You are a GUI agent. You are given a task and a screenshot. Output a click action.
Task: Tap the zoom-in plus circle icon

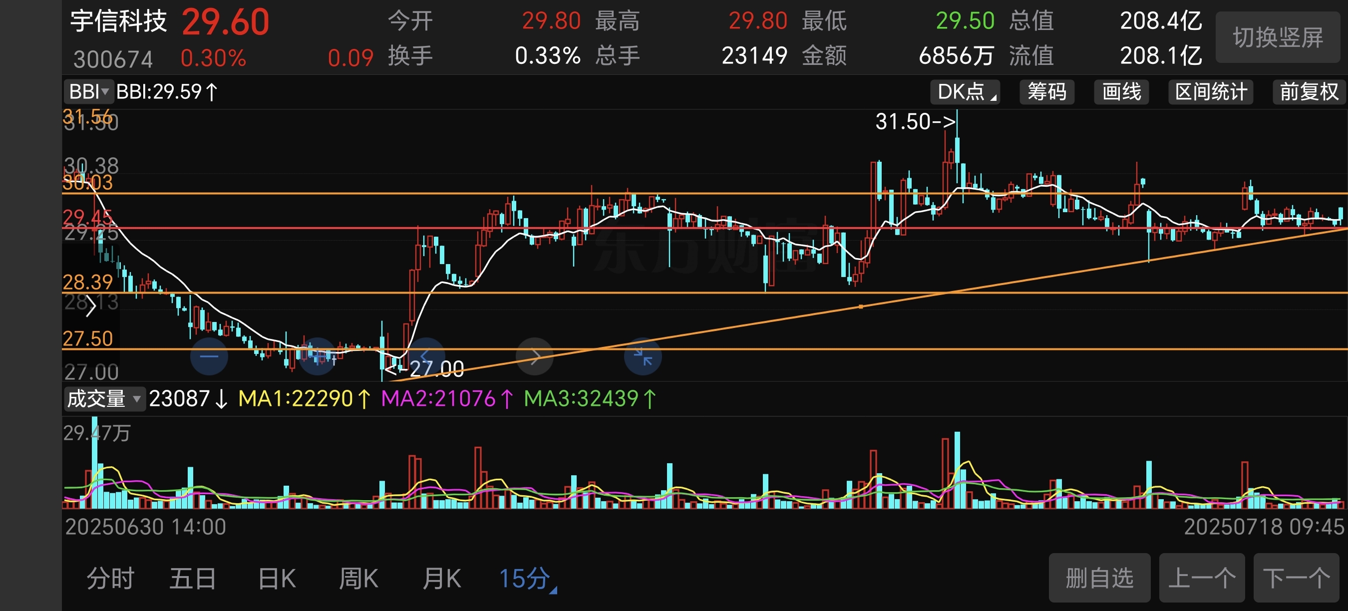(317, 357)
